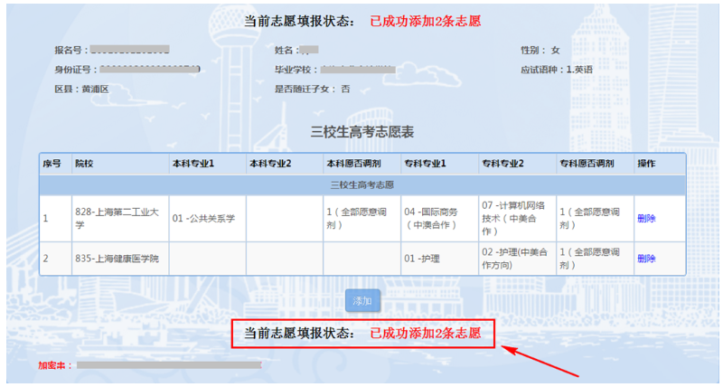Delete the 828-上海第二工业大学 row via 删除
This screenshot has height=387, width=723.
[646, 219]
